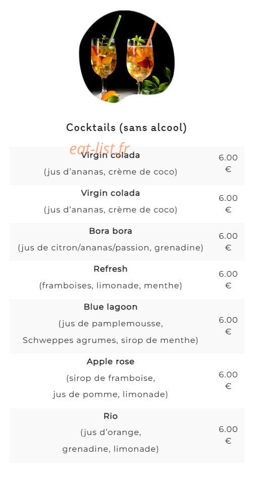Select the Cocktails (sans alcool) heading
253x478 pixels.
tap(126, 127)
